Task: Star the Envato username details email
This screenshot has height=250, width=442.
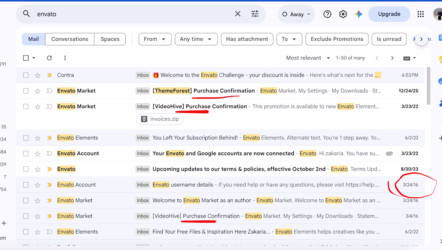Action: (x=37, y=185)
